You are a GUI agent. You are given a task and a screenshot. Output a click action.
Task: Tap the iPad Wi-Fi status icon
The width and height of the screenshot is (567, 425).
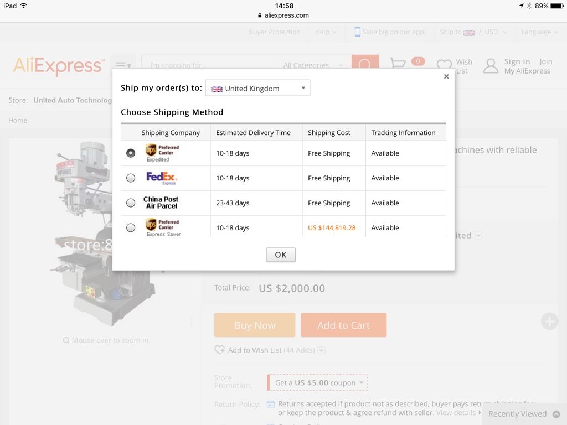point(23,6)
